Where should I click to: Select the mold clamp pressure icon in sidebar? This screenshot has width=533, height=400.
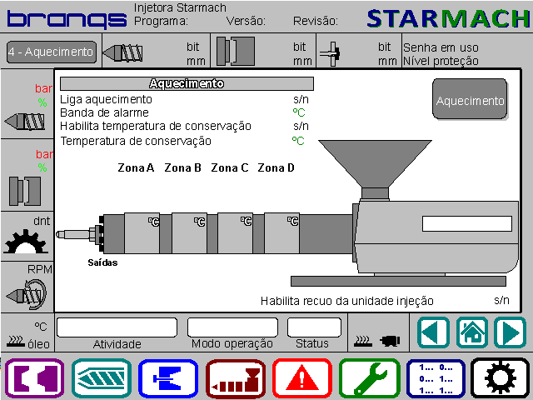coord(25,191)
